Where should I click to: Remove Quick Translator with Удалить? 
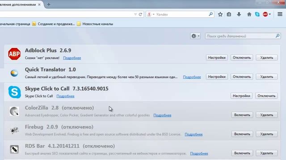pyautogui.click(x=266, y=77)
